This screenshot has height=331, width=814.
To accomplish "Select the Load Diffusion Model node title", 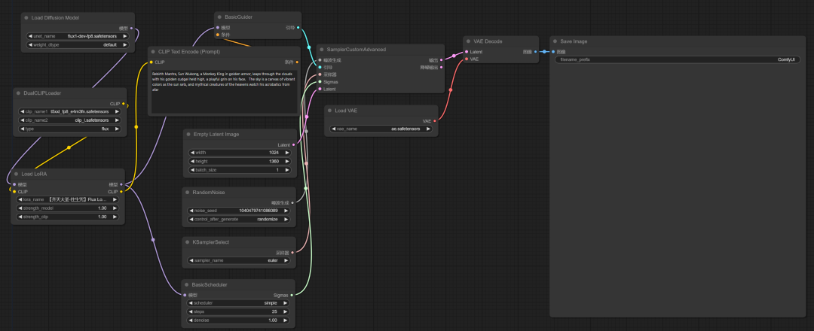I will point(56,17).
